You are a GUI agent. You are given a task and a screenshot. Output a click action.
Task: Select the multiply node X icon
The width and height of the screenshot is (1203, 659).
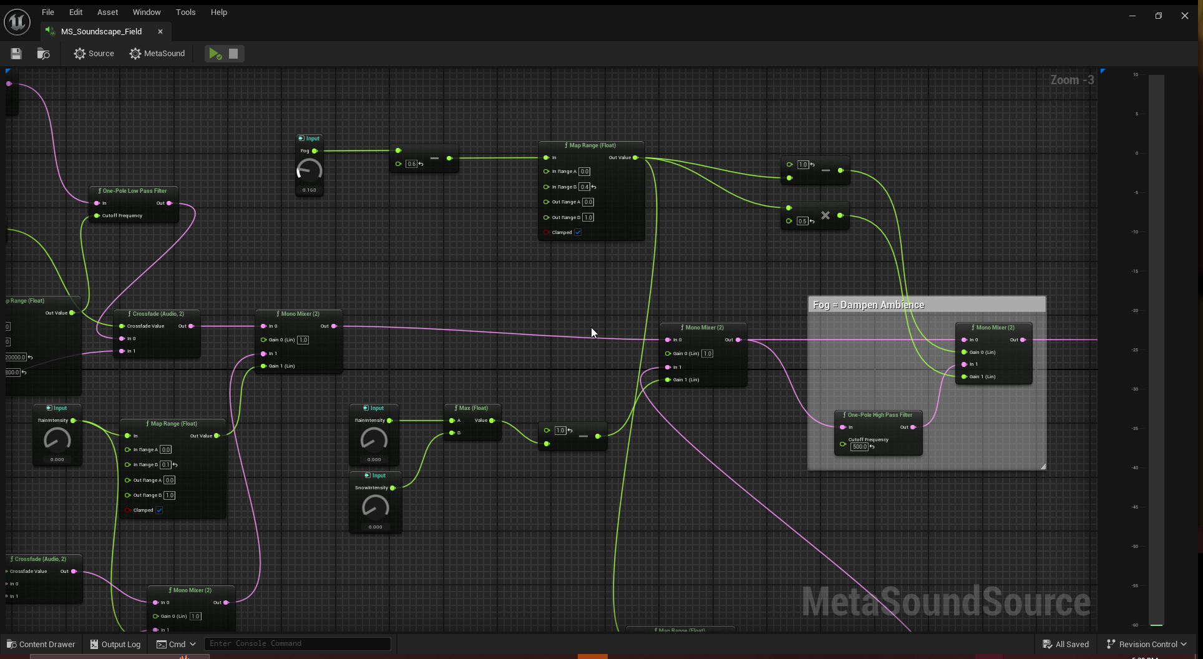coord(825,215)
